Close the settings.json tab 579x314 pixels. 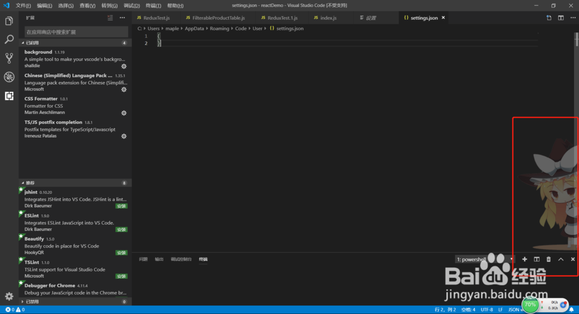pyautogui.click(x=443, y=18)
